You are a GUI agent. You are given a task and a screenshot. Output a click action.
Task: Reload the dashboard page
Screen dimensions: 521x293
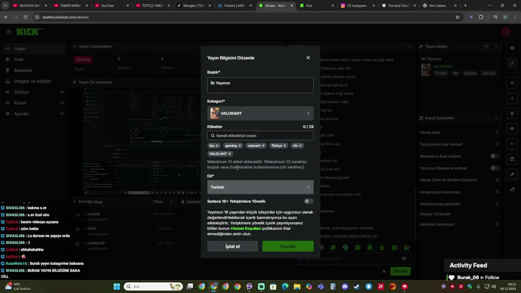(x=25, y=17)
